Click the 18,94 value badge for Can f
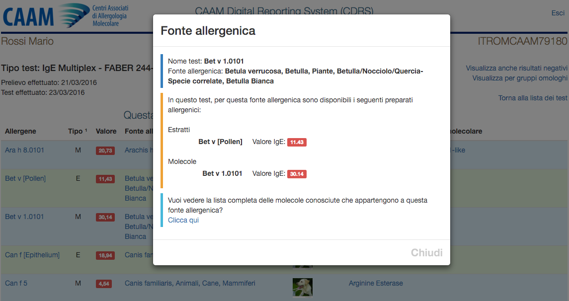Screen dimensions: 569x301 (105, 255)
